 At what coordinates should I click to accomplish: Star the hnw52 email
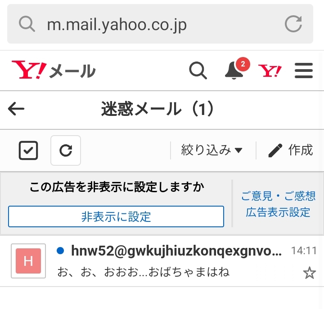[x=309, y=273]
